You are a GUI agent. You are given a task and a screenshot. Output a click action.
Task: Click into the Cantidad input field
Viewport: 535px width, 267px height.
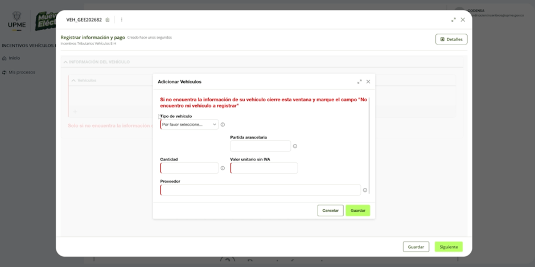(190, 168)
